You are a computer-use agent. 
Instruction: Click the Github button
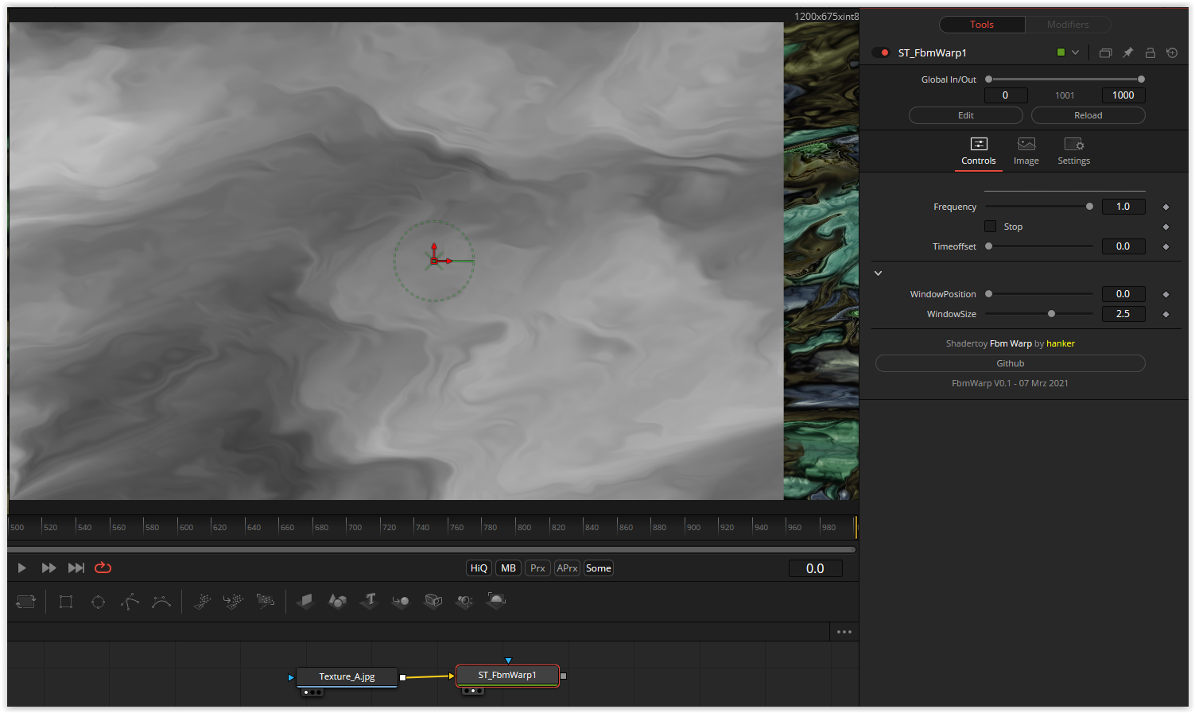(x=1011, y=363)
